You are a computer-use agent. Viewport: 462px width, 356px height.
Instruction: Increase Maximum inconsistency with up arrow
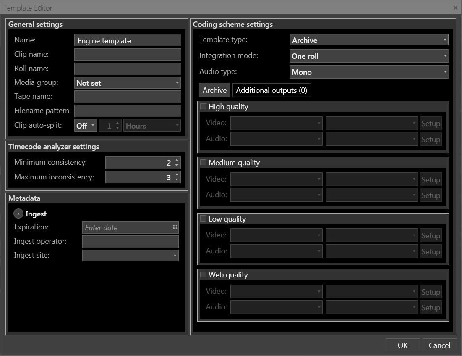click(x=177, y=175)
